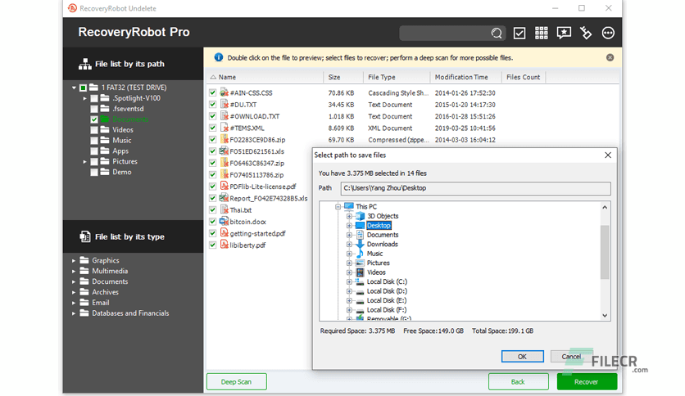Select Local Disk (D:) in folder tree
Screen dimensions: 685x396
tap(387, 291)
